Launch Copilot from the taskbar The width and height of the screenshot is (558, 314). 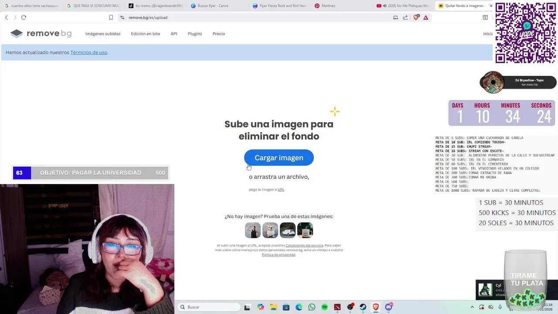click(x=261, y=307)
